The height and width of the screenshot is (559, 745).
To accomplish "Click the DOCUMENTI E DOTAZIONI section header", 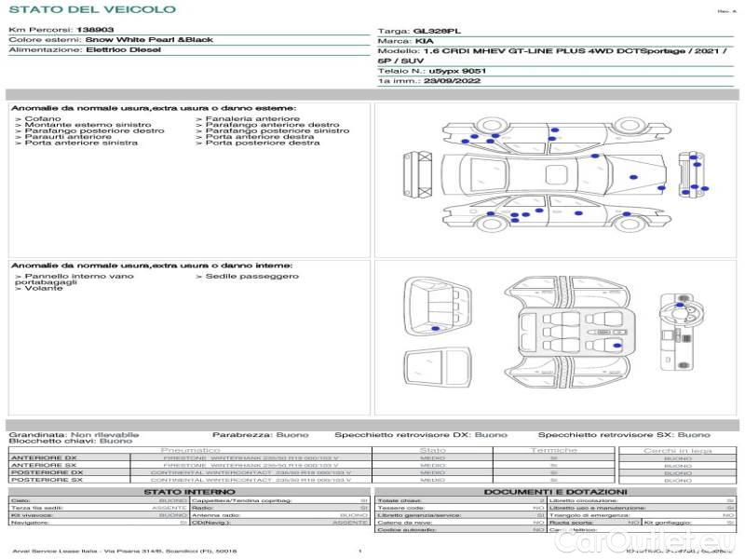I will [x=555, y=492].
